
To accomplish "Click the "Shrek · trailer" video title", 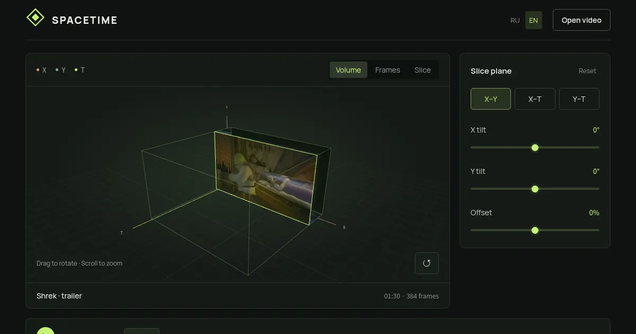I will 59,296.
